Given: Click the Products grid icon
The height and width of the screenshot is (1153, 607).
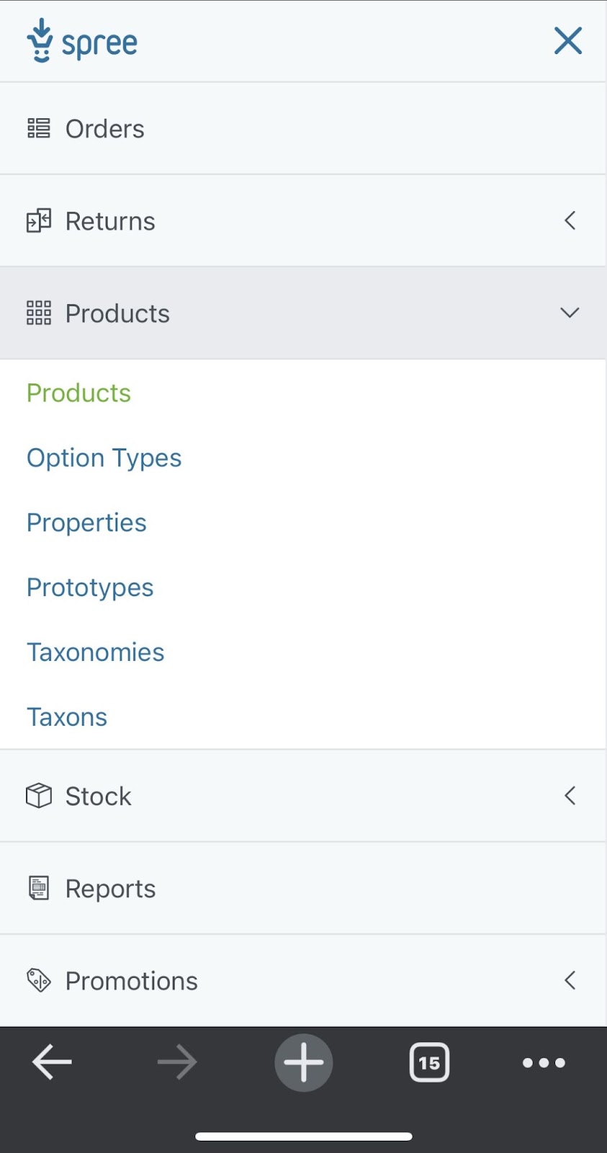Looking at the screenshot, I should [39, 313].
